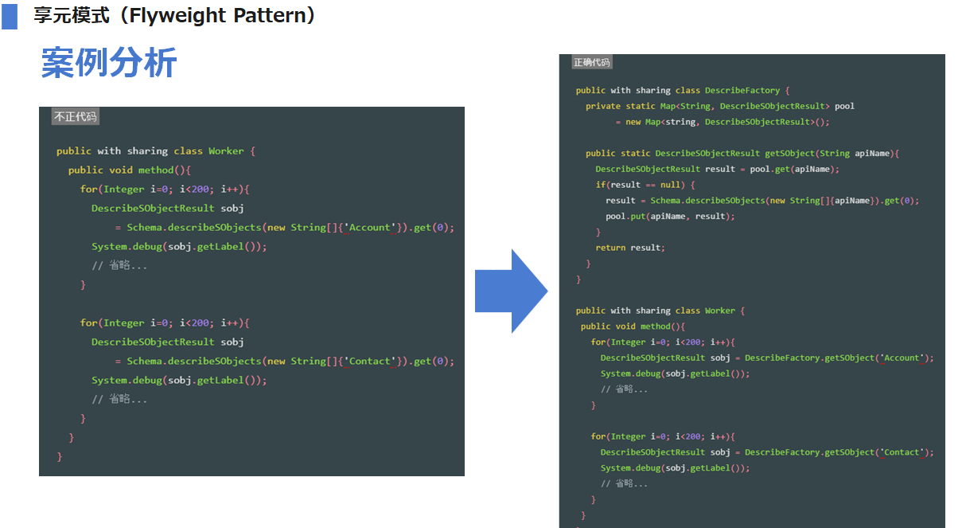Viewport: 966px width, 528px height.
Task: Click the 'pool.put(apiName, result);' line
Action: tap(670, 216)
